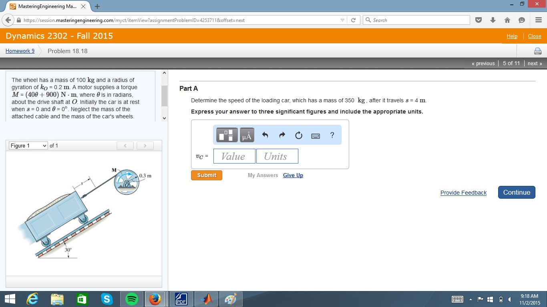The image size is (547, 307).
Task: Click the Firefox home icon
Action: click(x=508, y=20)
